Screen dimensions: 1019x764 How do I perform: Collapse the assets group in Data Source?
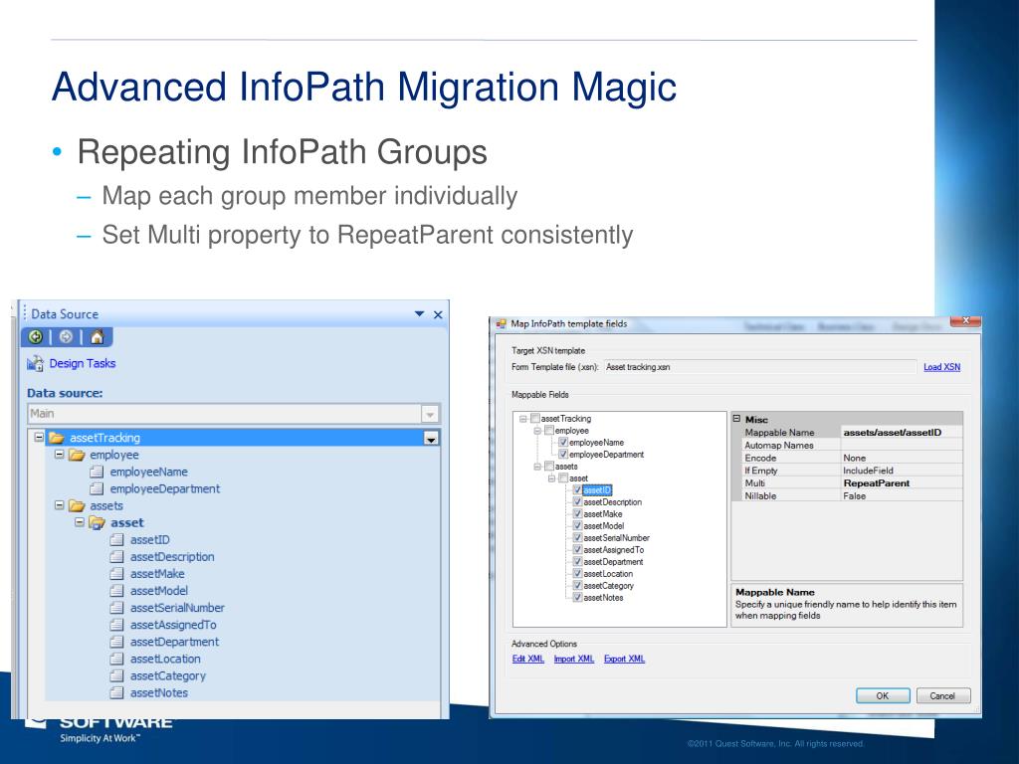(x=59, y=504)
